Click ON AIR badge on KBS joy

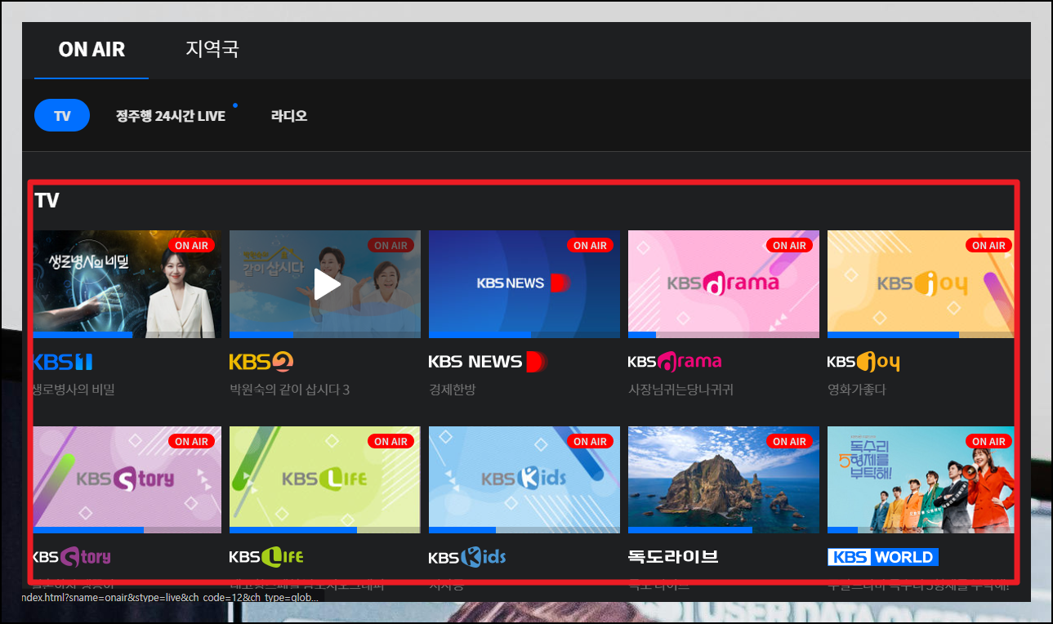pyautogui.click(x=989, y=245)
